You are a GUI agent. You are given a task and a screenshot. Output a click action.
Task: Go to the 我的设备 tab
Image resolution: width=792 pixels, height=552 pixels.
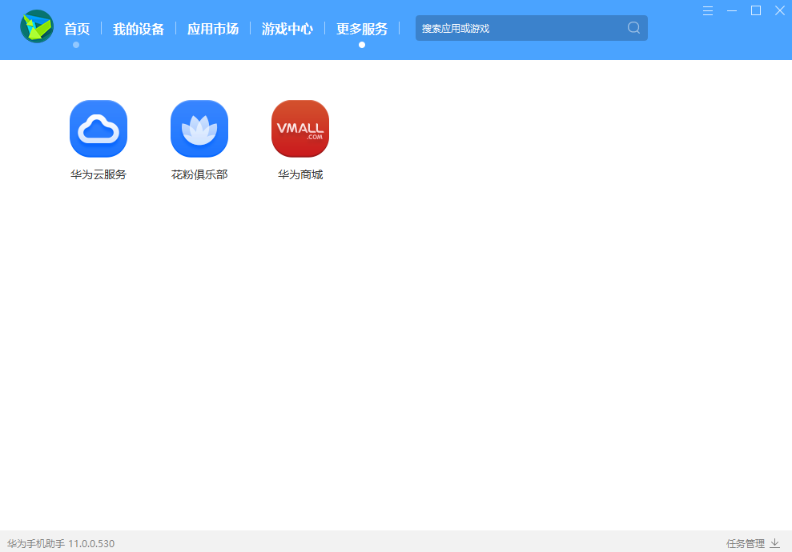(x=139, y=29)
